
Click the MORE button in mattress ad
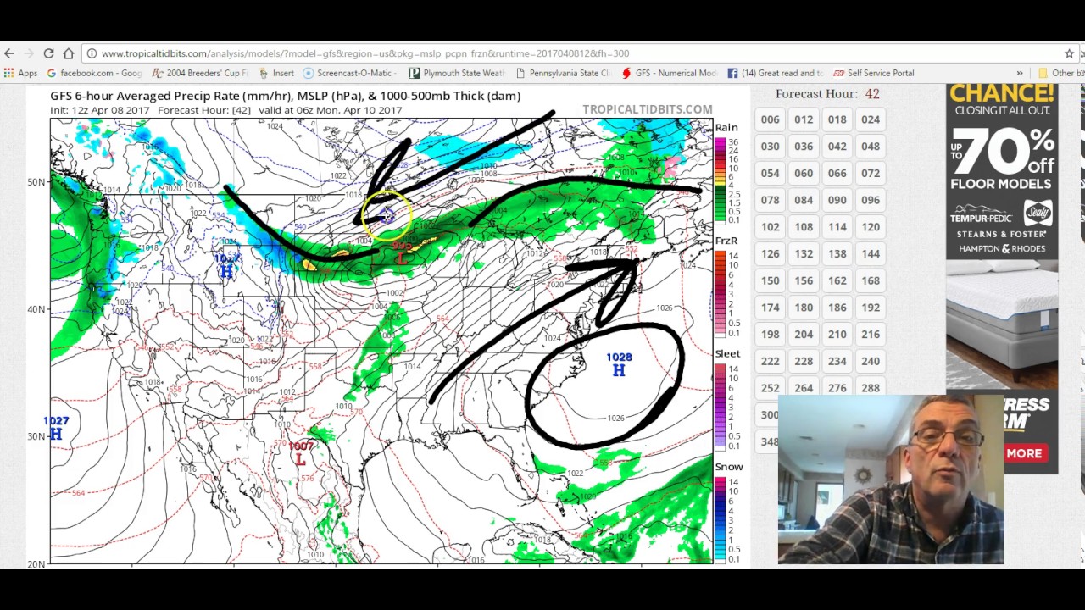pos(1024,453)
